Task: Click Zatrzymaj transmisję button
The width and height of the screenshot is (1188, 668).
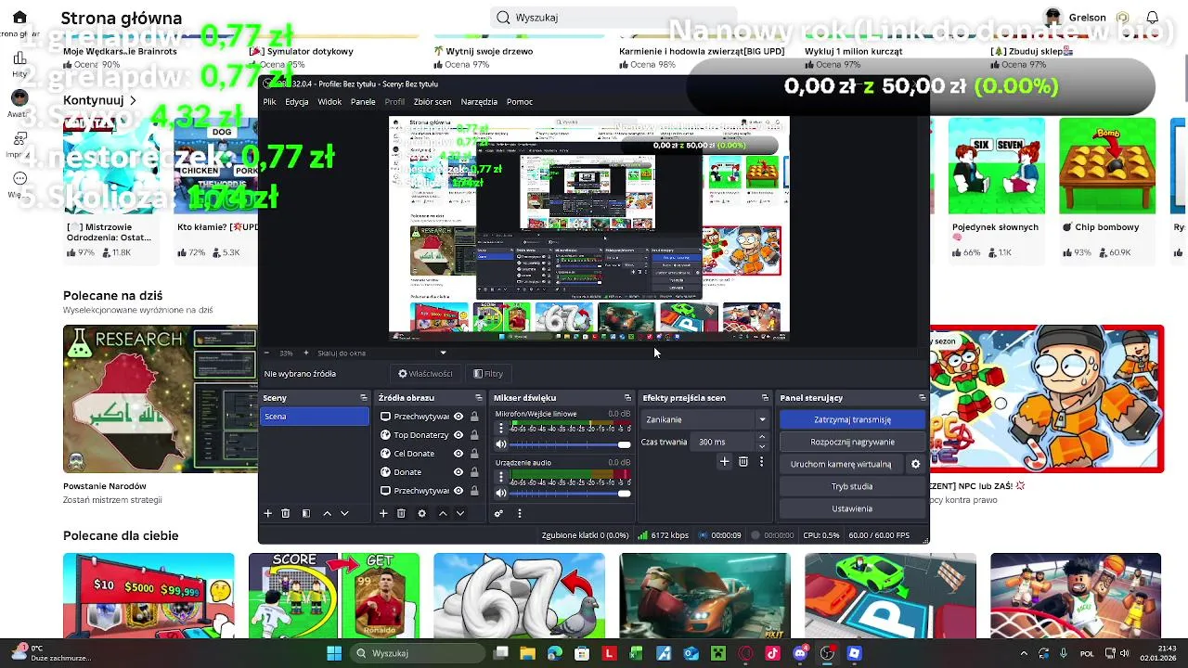Action: pos(852,419)
